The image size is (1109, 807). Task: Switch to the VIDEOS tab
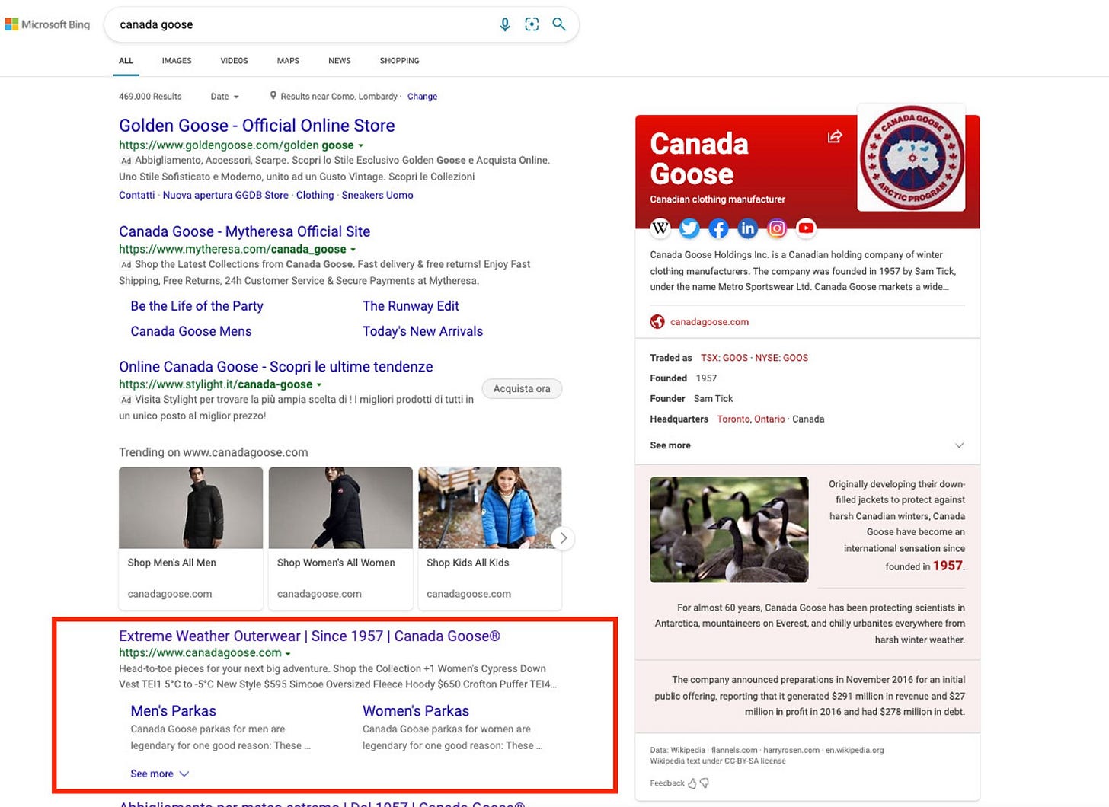tap(234, 61)
